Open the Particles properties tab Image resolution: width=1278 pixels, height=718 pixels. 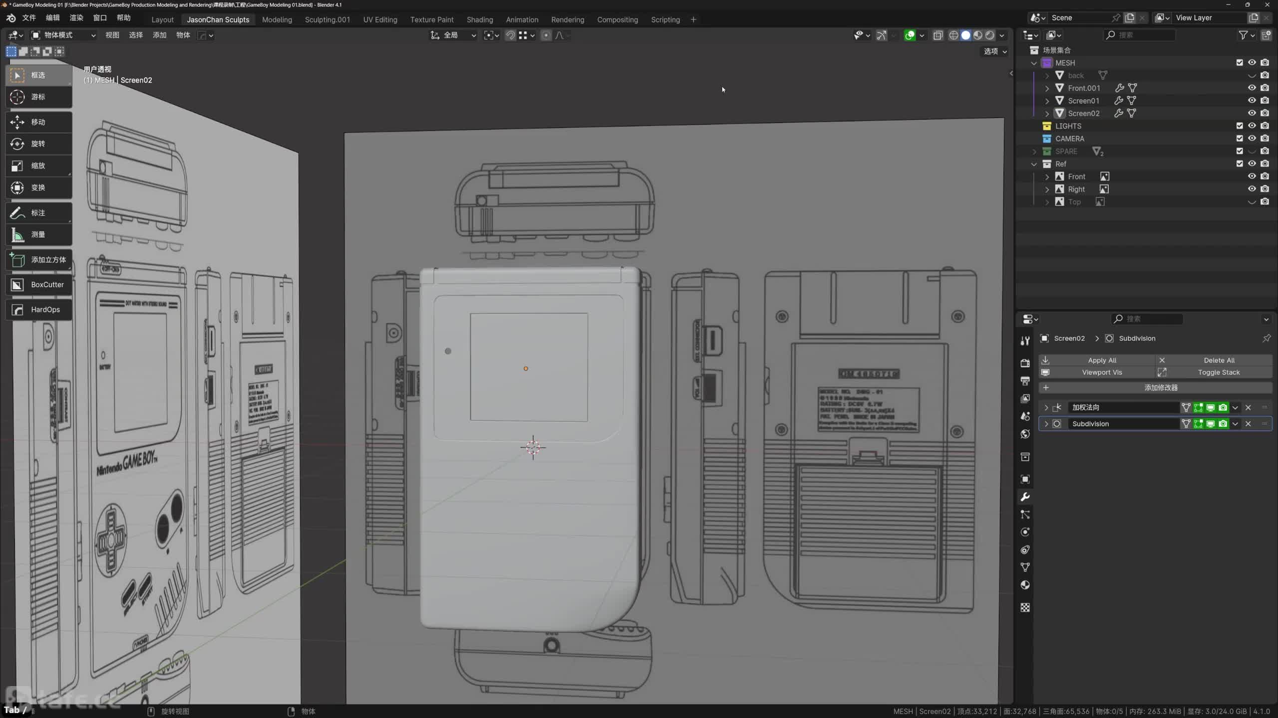[x=1025, y=515]
